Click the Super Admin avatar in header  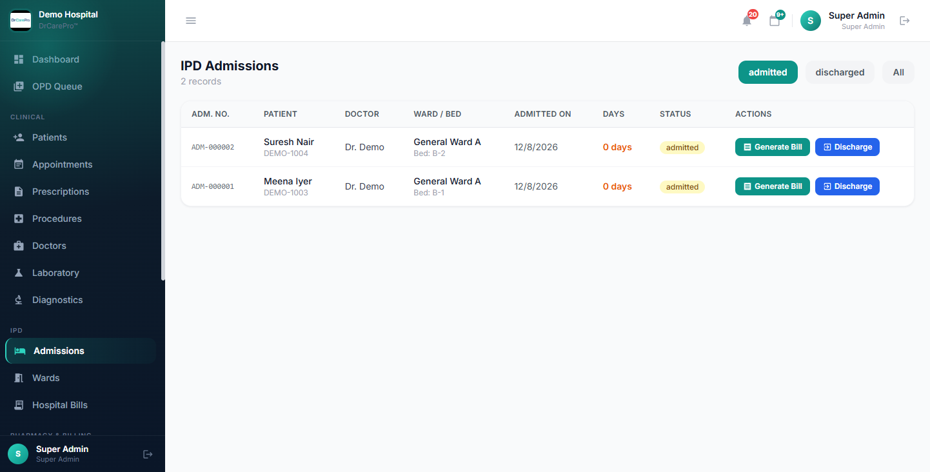click(811, 21)
